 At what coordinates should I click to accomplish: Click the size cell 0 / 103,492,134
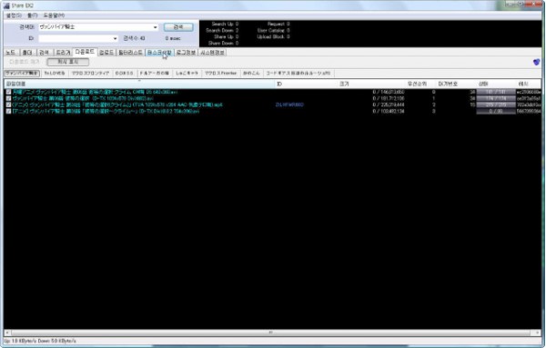[389, 111]
